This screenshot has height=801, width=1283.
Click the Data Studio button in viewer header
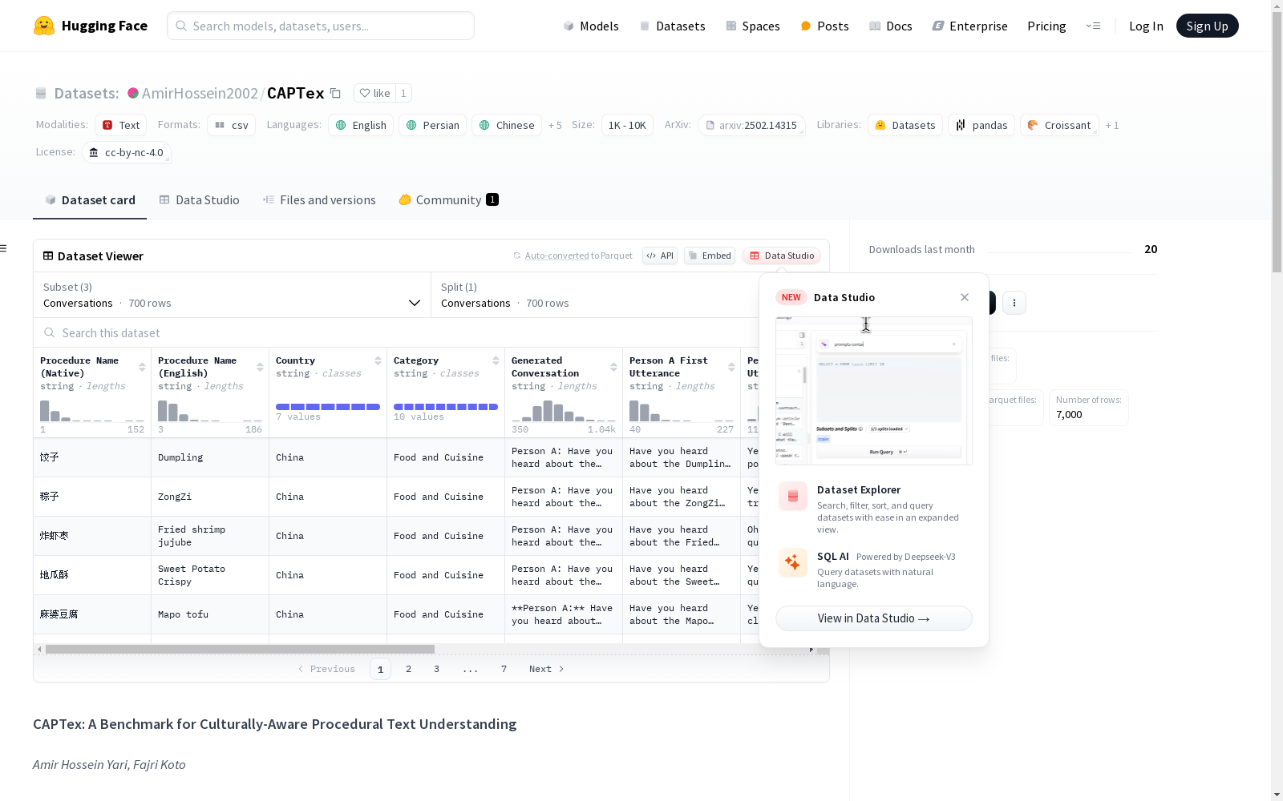[x=781, y=256]
